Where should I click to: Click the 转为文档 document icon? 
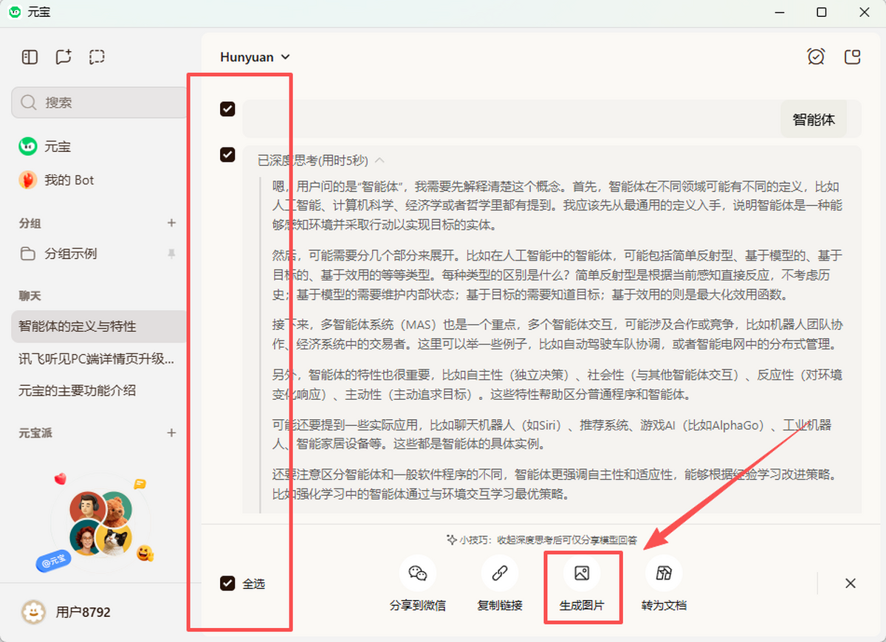tap(664, 573)
